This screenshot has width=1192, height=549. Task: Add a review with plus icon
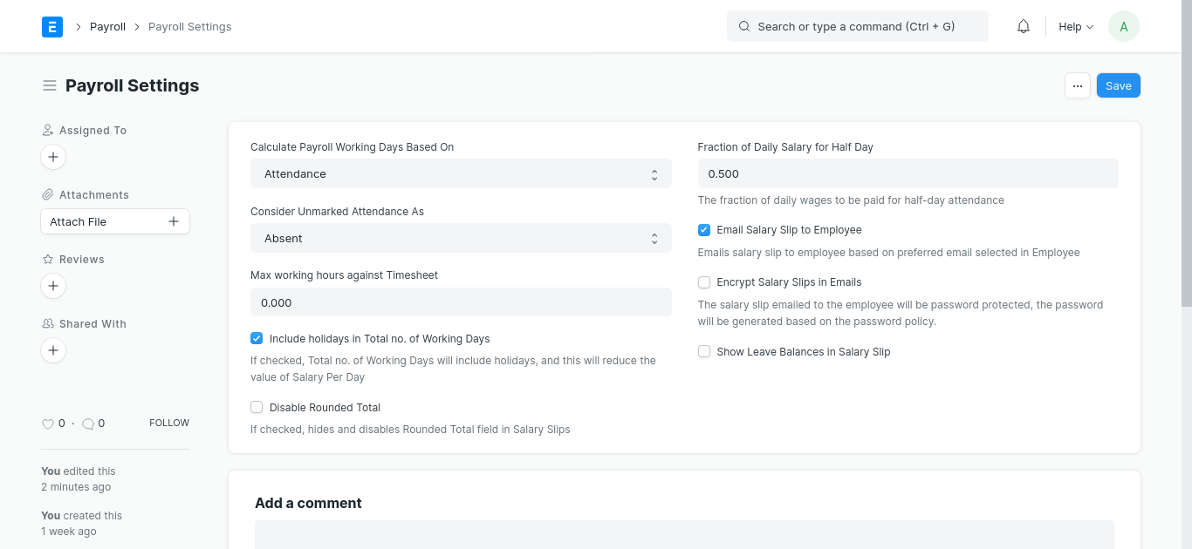53,286
